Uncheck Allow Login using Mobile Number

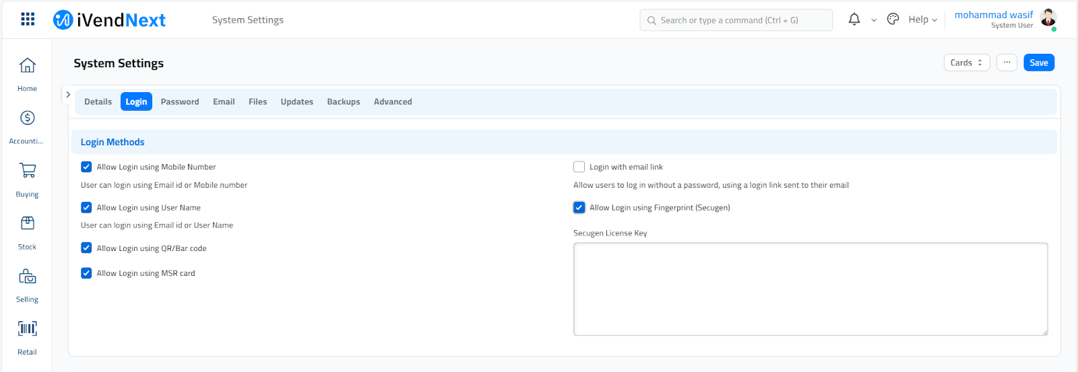pos(86,167)
